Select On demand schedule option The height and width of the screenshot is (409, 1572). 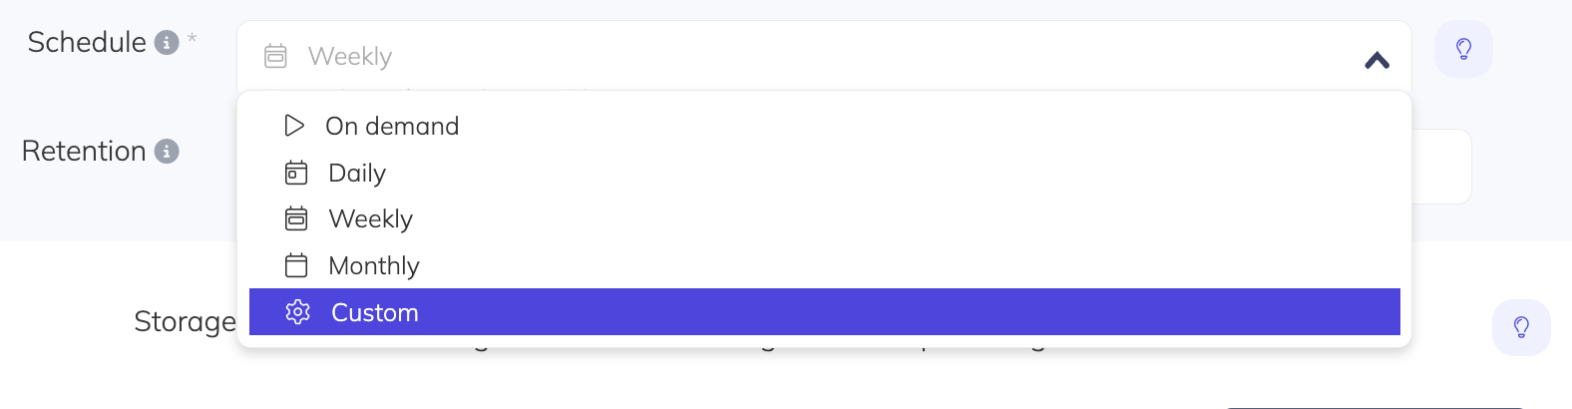coord(392,126)
